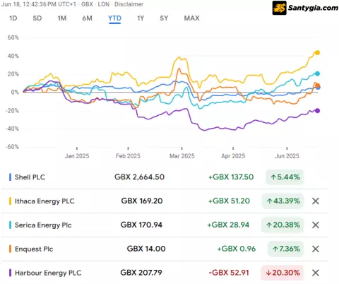Open the Enquest Plc stock row
The width and height of the screenshot is (339, 284).
tap(165, 249)
